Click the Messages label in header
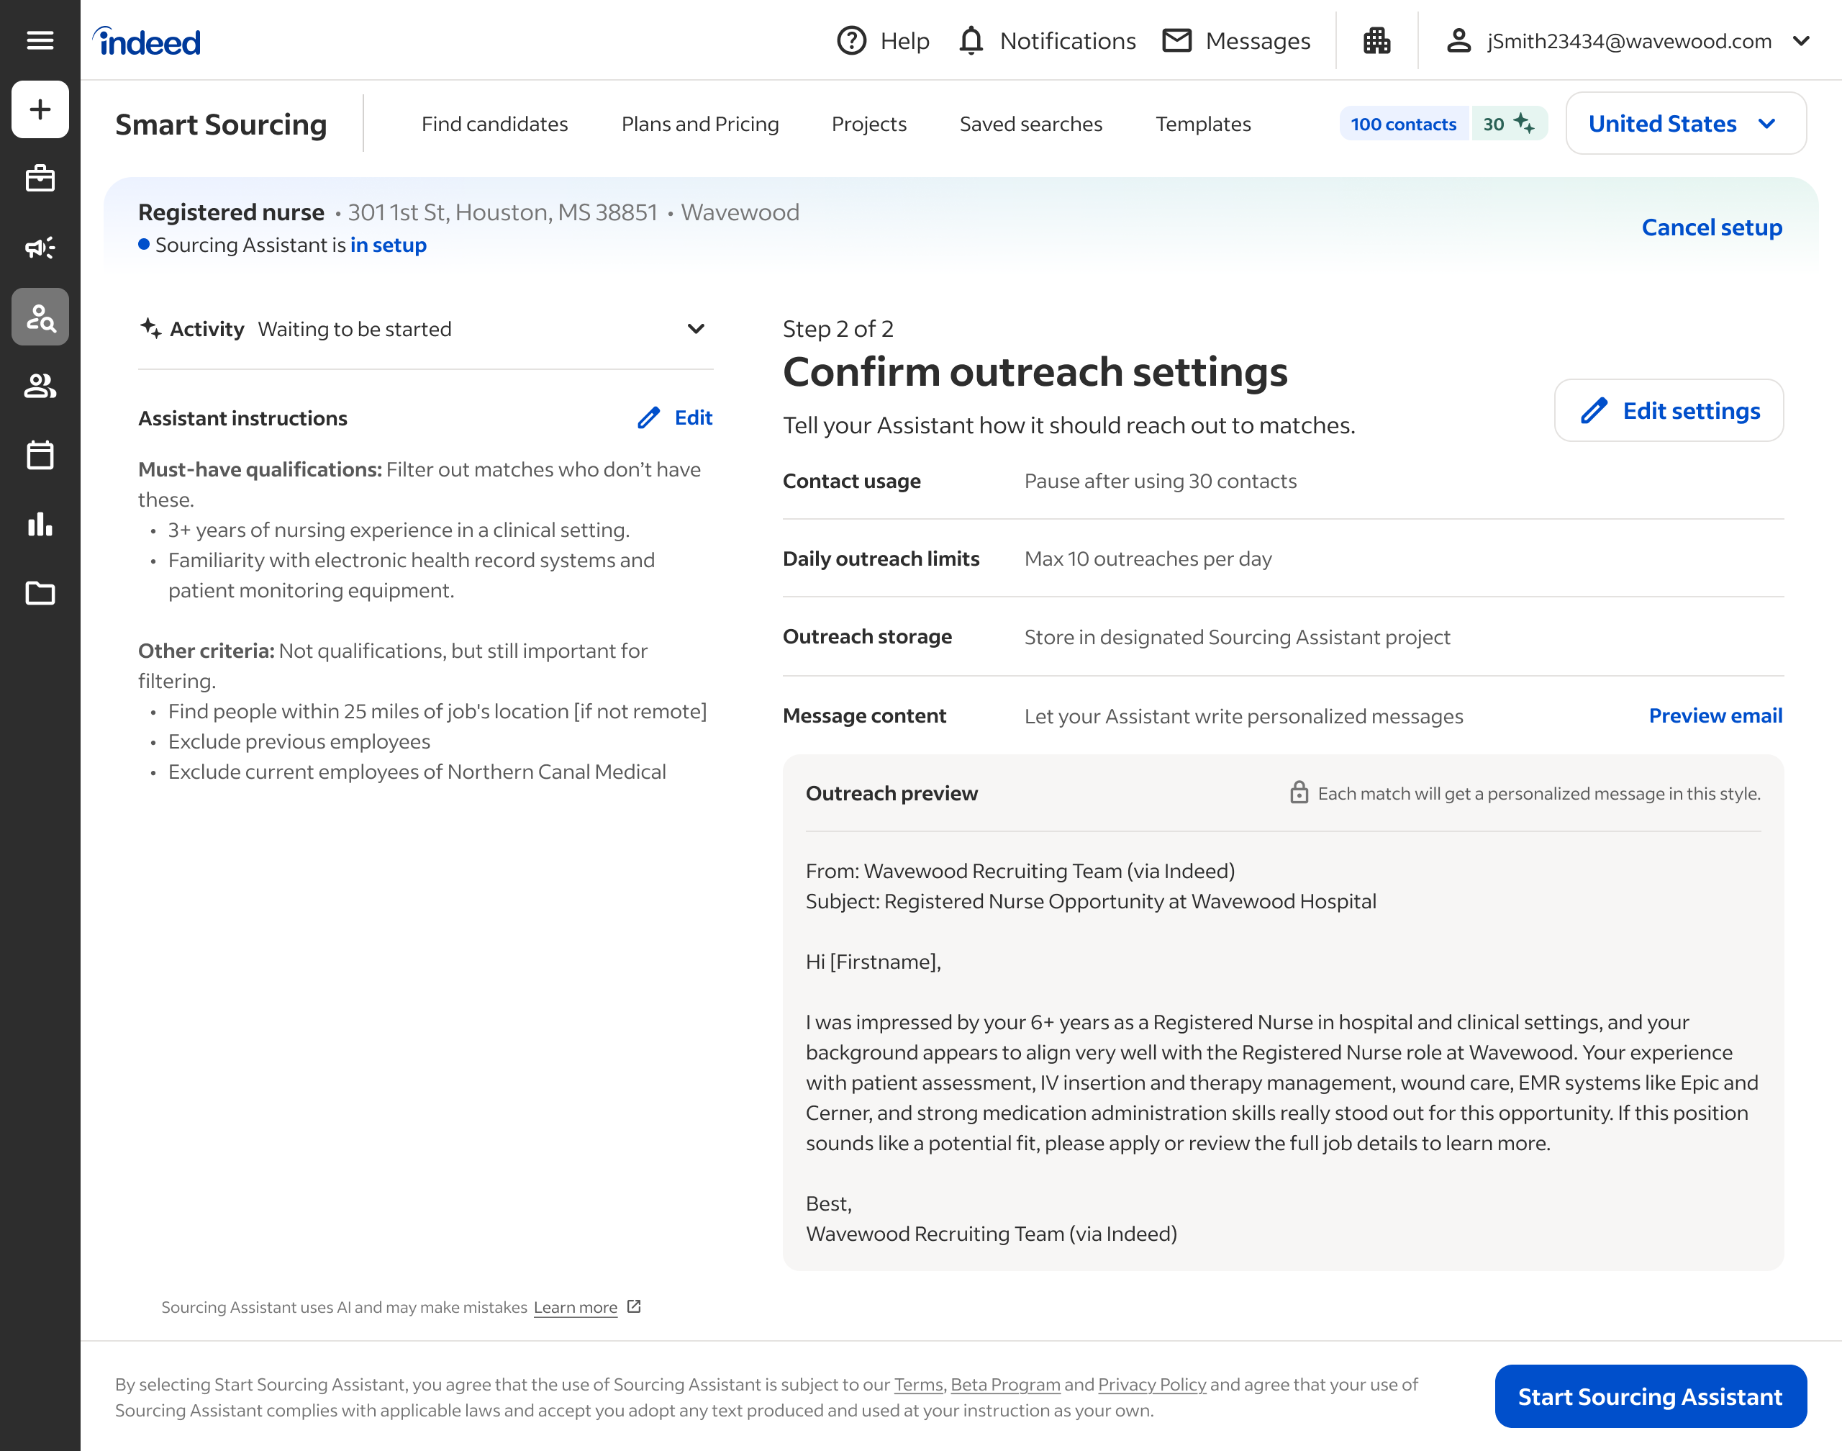1842x1451 pixels. coord(1258,41)
